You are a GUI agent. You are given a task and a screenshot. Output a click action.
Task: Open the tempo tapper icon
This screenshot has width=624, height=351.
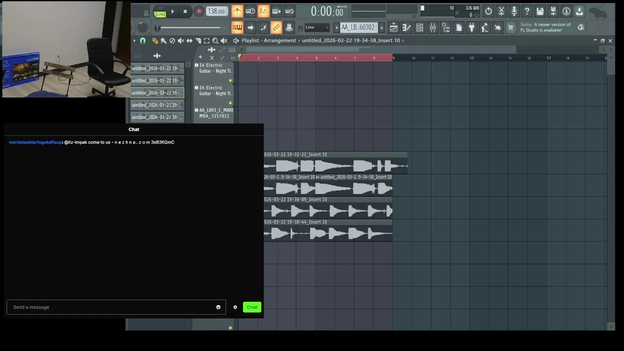(x=485, y=27)
